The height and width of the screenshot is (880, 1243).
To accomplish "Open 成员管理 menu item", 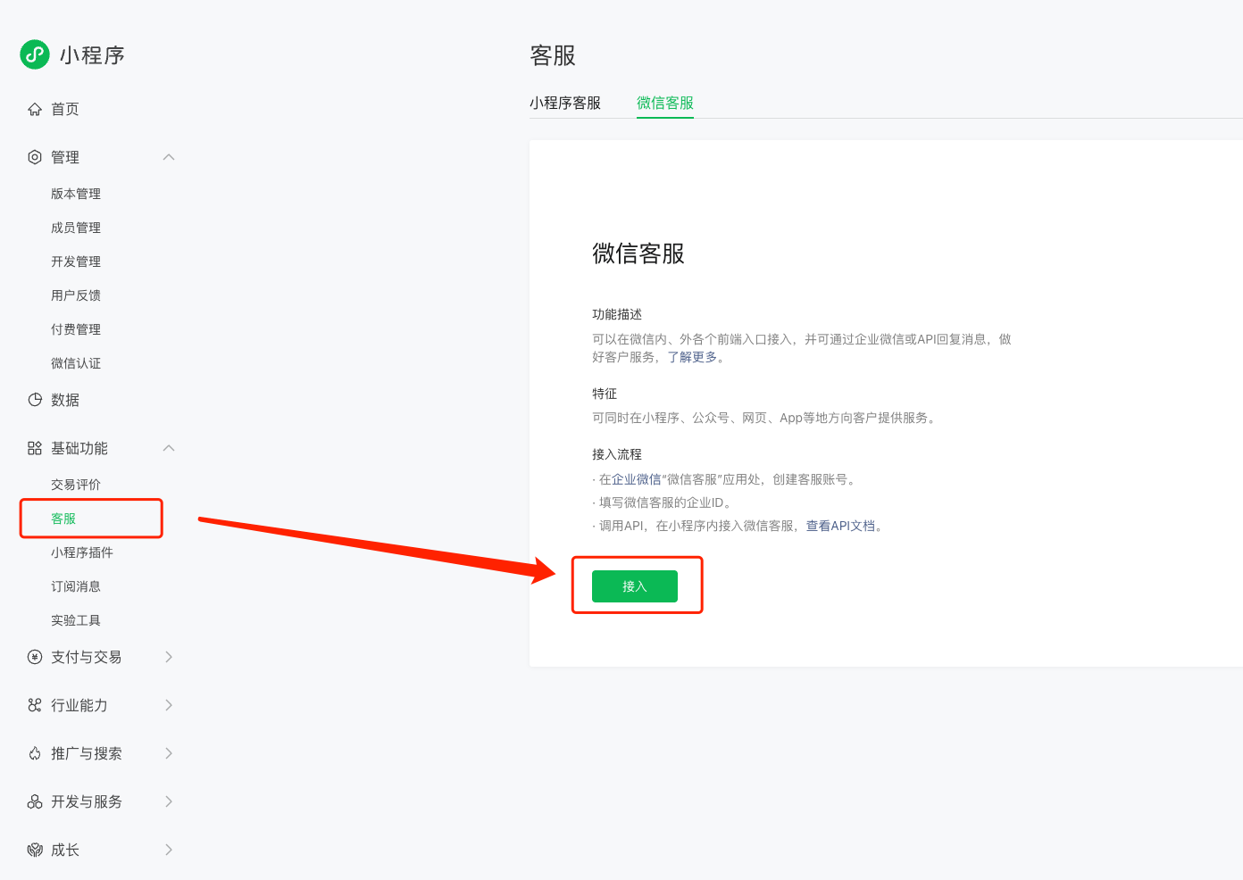I will (76, 228).
